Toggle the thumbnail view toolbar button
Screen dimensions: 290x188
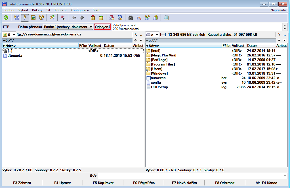click(33, 18)
